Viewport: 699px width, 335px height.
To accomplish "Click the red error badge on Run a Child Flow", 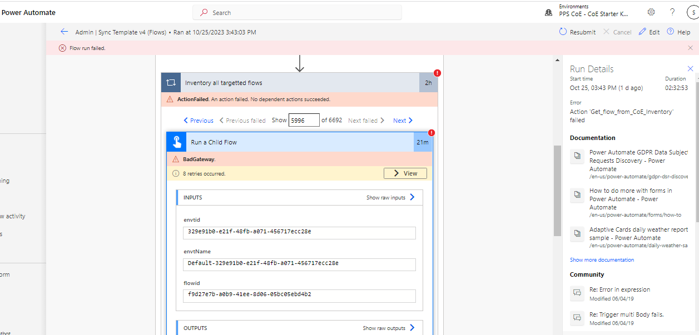I will click(x=432, y=133).
